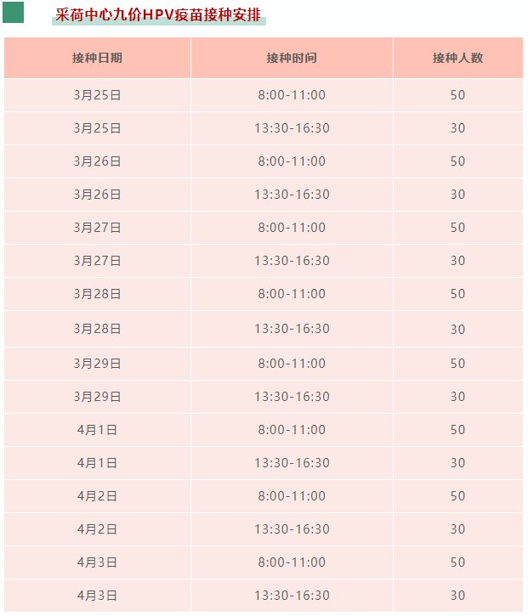This screenshot has width=528, height=616.
Task: Click count 50 for 3月28日 morning
Action: click(x=458, y=294)
